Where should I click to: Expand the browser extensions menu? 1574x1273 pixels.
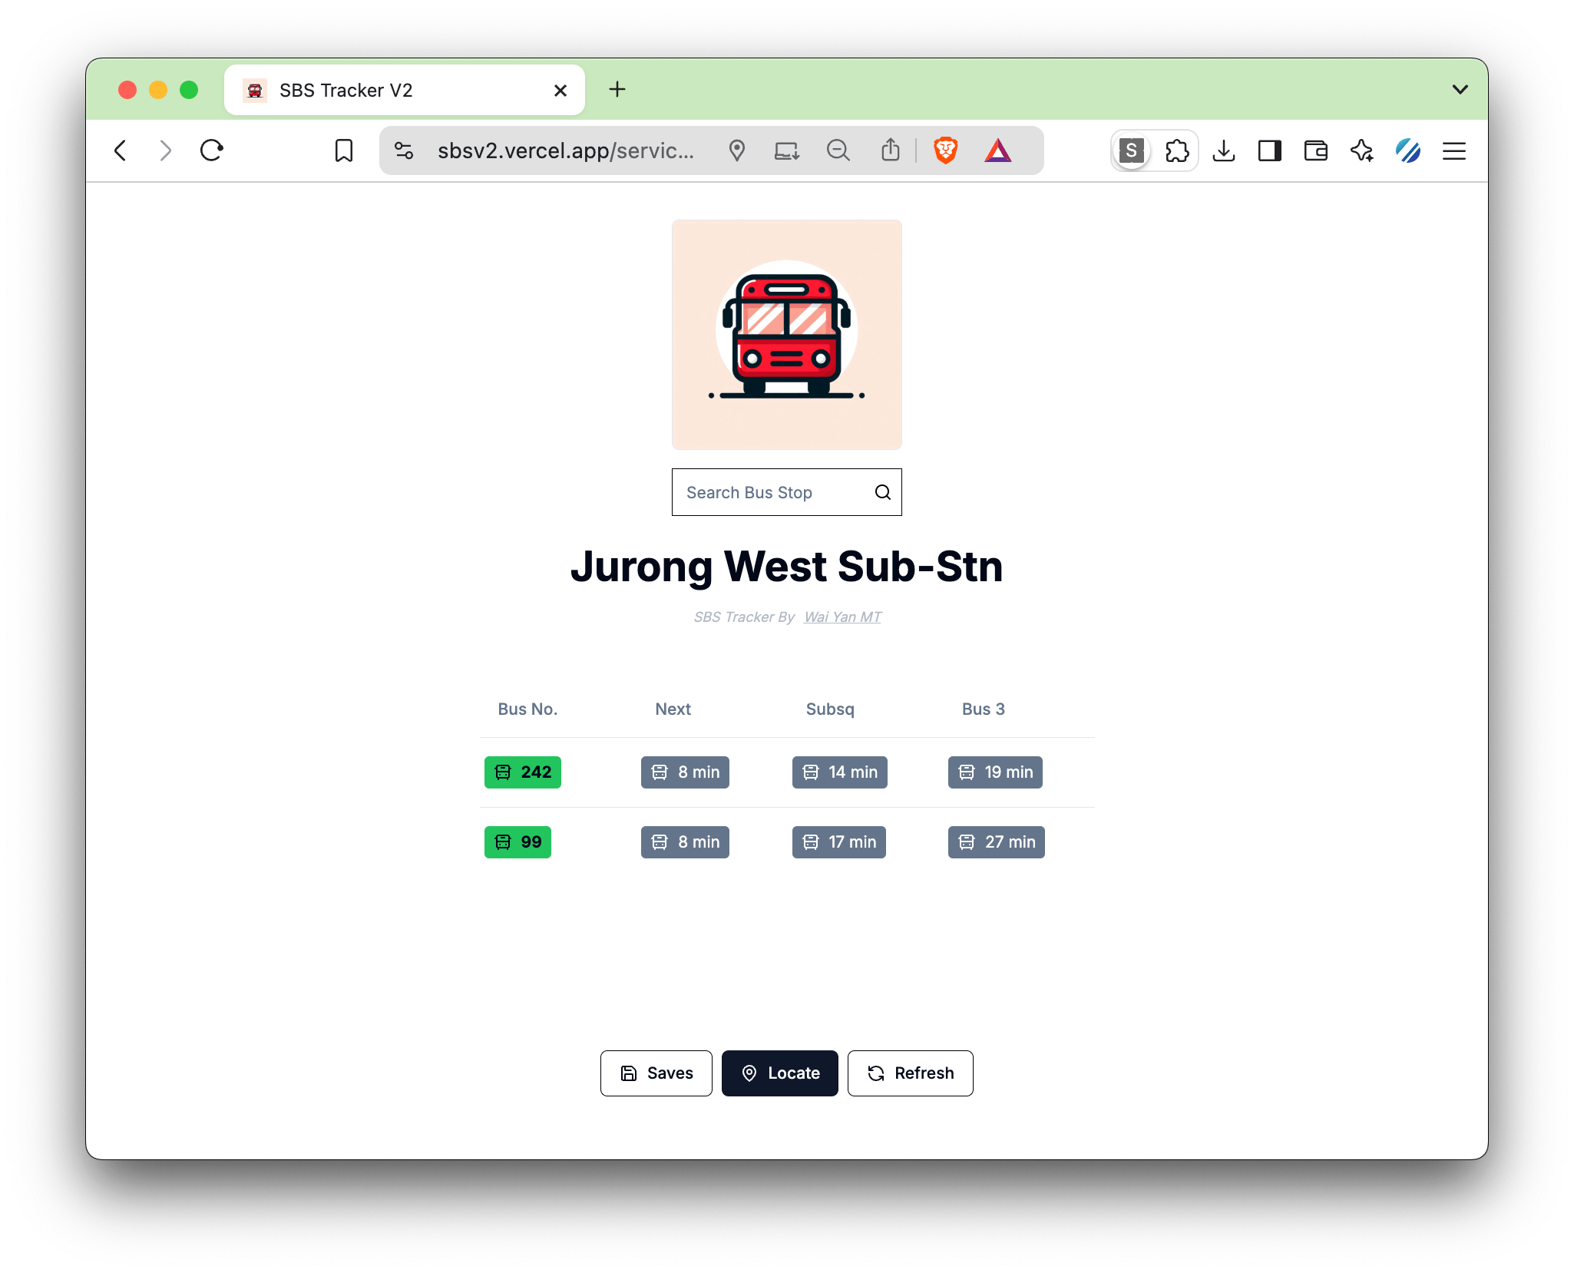pyautogui.click(x=1179, y=150)
